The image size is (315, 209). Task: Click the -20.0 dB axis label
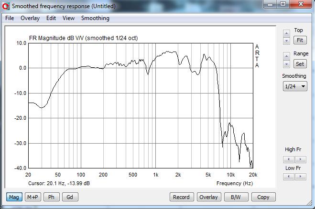pos(20,118)
